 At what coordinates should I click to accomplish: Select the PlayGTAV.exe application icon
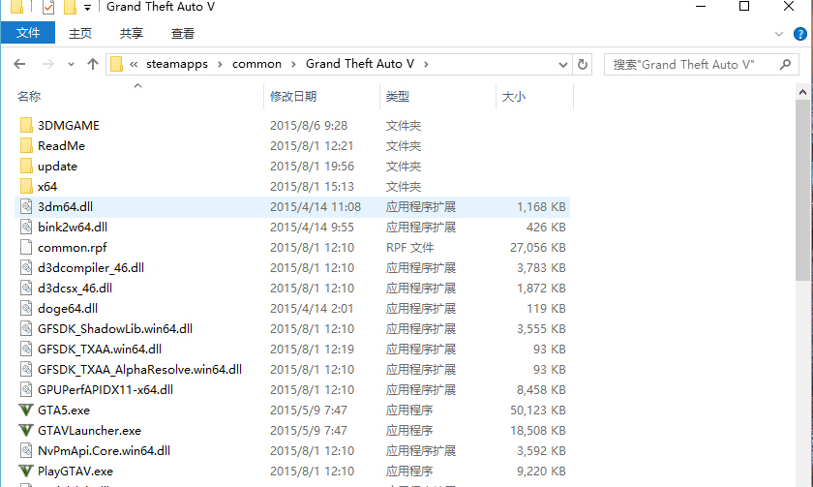(x=26, y=471)
